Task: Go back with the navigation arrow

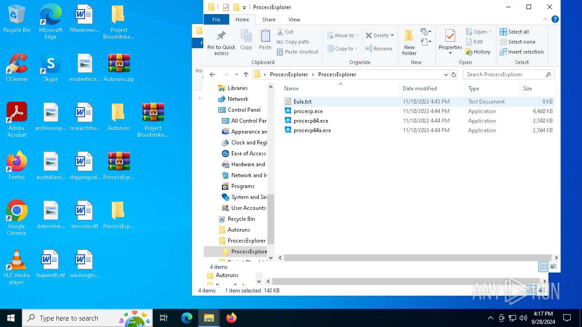Action: coord(212,74)
